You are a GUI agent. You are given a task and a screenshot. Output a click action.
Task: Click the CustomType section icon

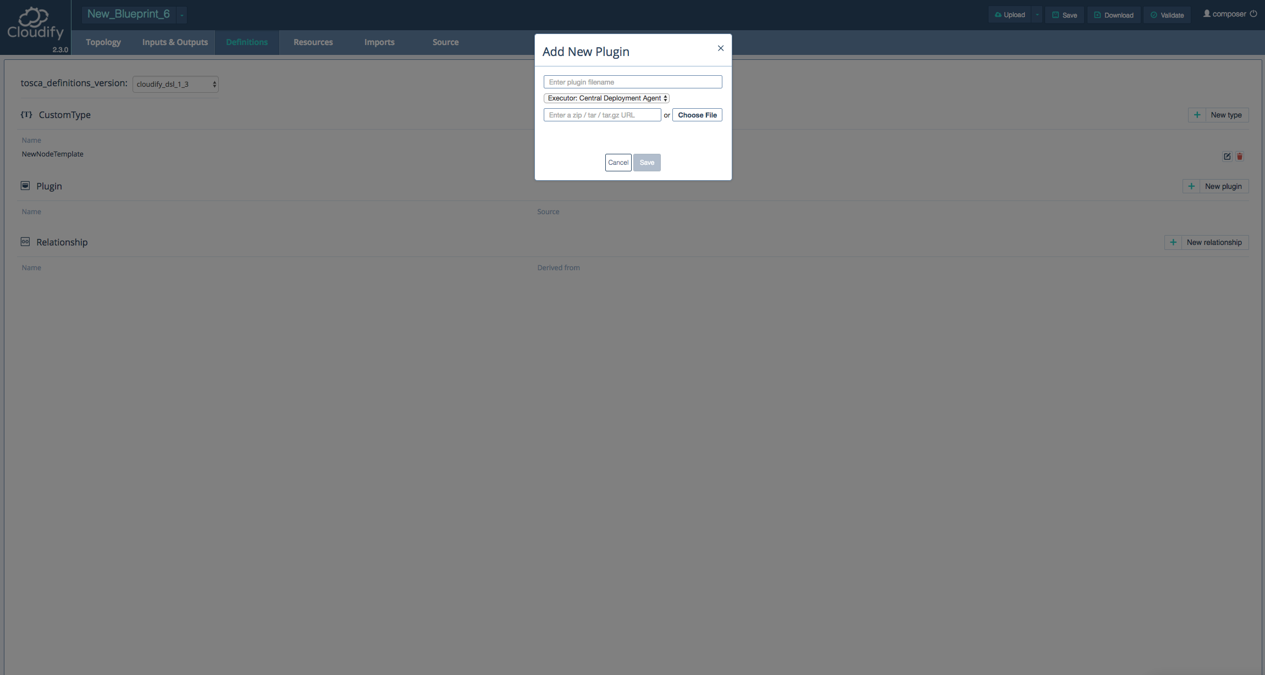(25, 114)
